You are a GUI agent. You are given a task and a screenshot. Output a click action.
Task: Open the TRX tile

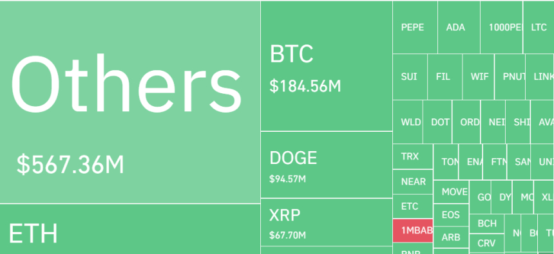pos(413,156)
